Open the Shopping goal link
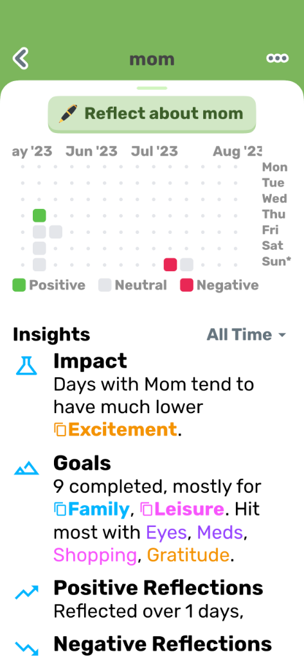 95,555
